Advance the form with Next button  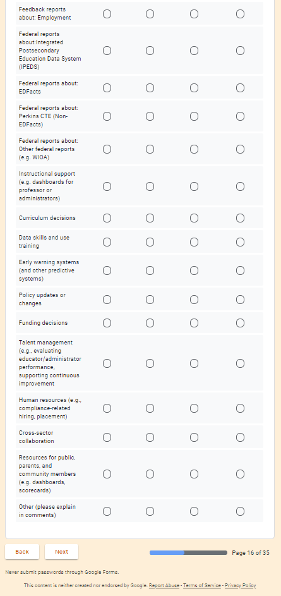[61, 552]
